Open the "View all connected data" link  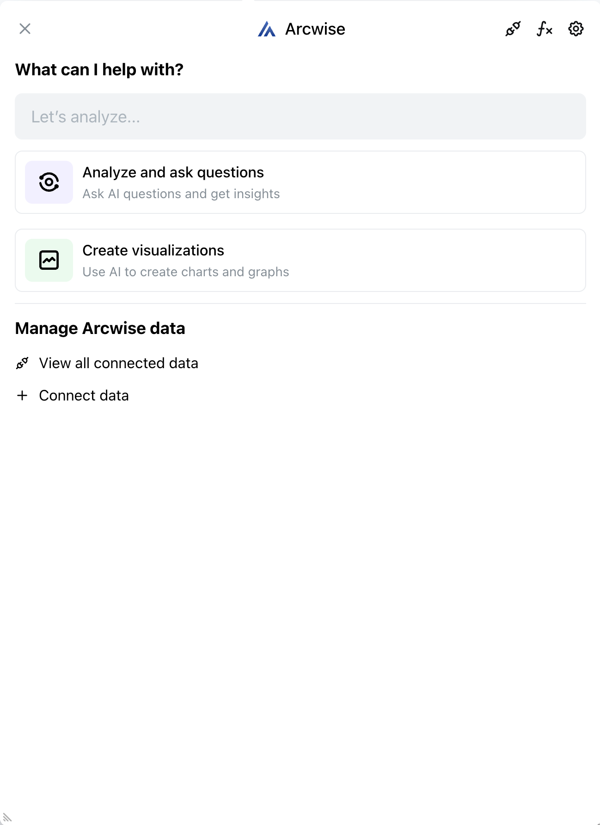pyautogui.click(x=118, y=363)
